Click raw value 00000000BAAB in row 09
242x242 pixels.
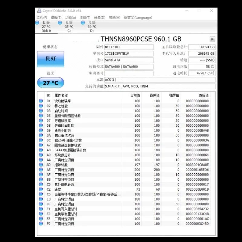click(x=197, y=130)
